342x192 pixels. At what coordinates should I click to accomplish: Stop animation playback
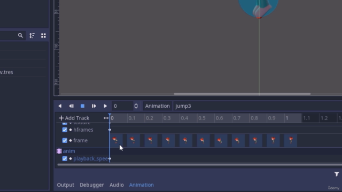82,106
